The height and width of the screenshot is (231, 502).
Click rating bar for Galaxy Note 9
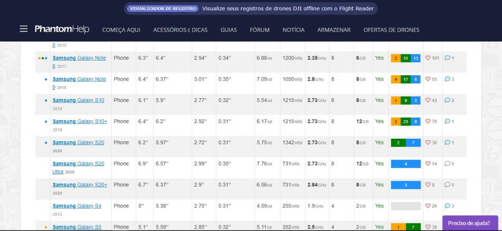[x=405, y=79]
